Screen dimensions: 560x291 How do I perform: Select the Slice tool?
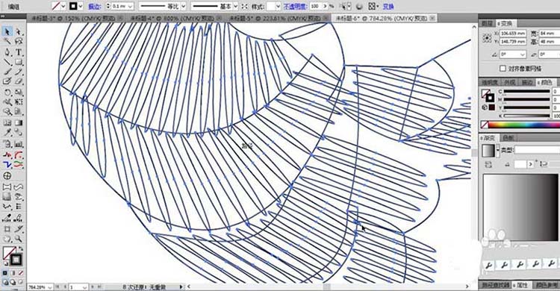pyautogui.click(x=19, y=228)
